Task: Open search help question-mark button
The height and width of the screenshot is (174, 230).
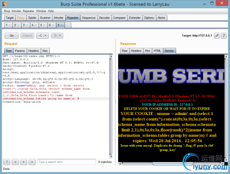Action: (x=7, y=162)
